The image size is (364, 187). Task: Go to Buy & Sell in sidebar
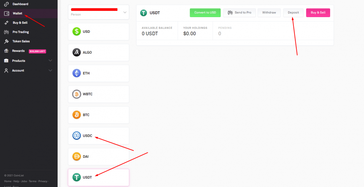[x=20, y=23]
